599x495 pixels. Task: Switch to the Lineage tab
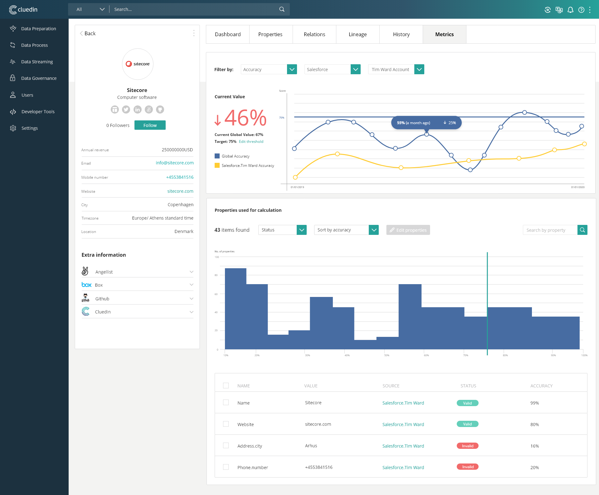point(358,34)
